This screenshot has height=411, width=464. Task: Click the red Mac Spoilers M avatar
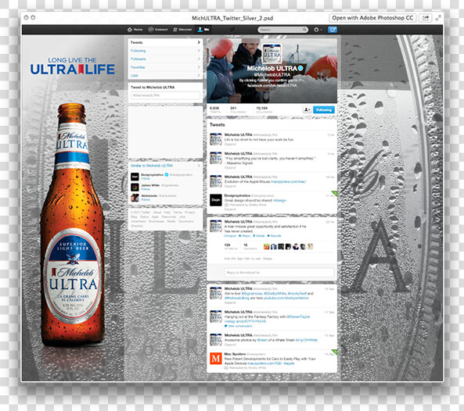216,359
